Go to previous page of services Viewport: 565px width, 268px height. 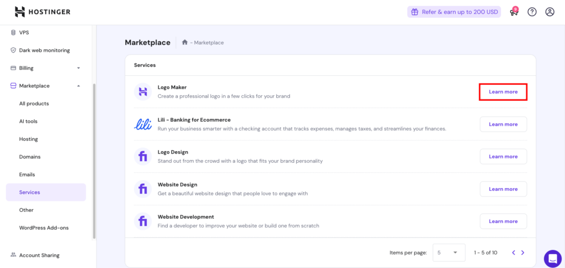pos(513,253)
